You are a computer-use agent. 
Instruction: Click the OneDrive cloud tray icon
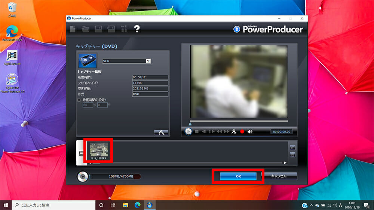[317, 205]
